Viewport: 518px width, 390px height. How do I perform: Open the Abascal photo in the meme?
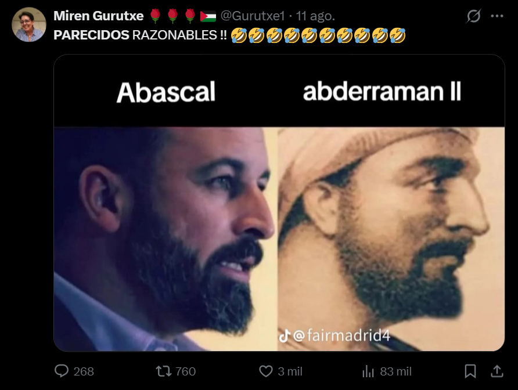(x=166, y=239)
